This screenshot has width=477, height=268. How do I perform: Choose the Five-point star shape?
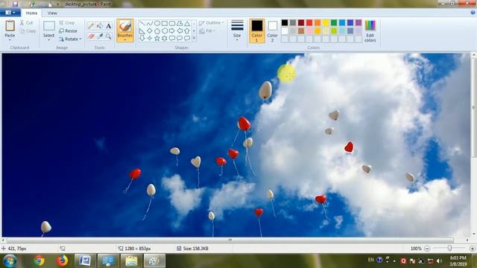(x=157, y=38)
